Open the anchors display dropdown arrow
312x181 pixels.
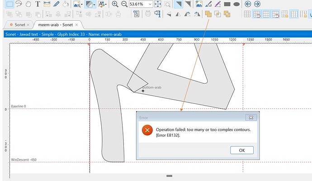(x=106, y=4)
